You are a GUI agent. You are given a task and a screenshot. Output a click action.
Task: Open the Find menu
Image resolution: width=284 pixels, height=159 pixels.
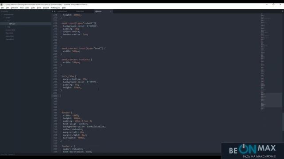pyautogui.click(x=22, y=8)
